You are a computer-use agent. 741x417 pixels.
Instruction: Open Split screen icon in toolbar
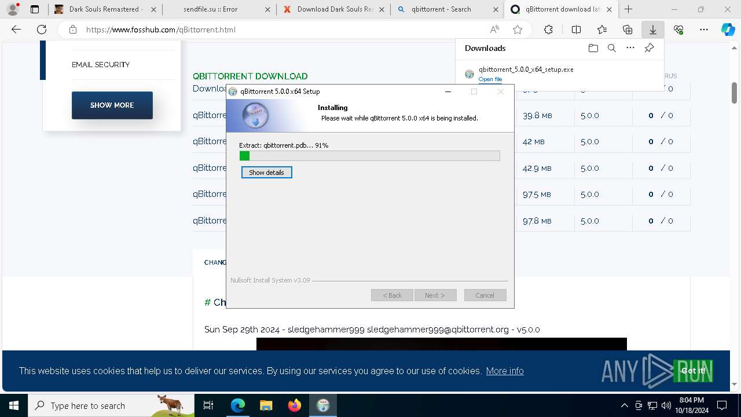click(x=576, y=30)
